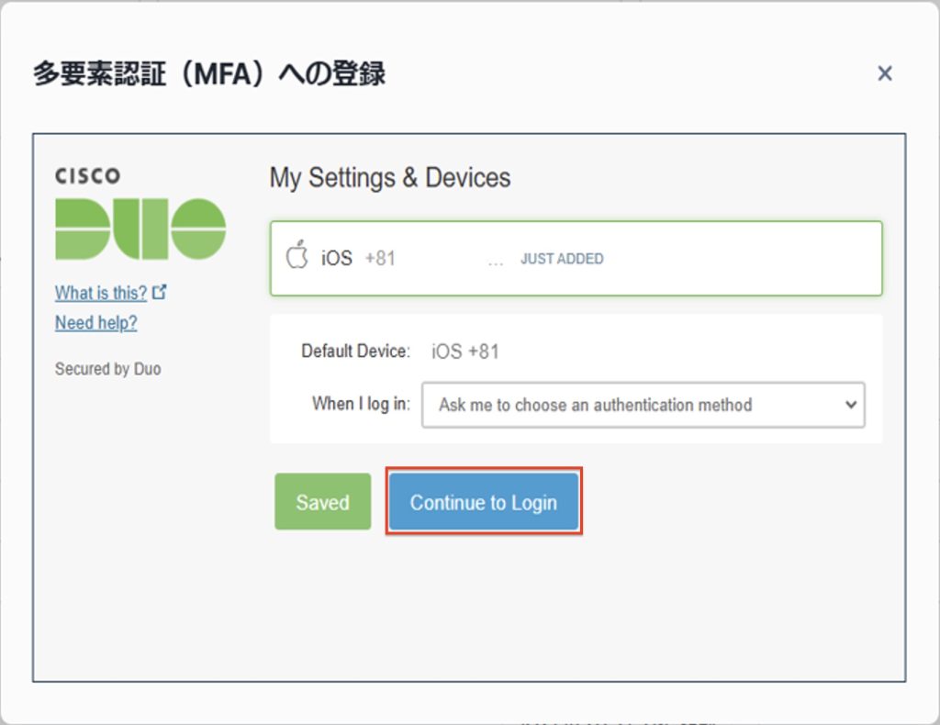Click the JUST ADDED label on the device
Screen dimensions: 940x725
tap(562, 259)
